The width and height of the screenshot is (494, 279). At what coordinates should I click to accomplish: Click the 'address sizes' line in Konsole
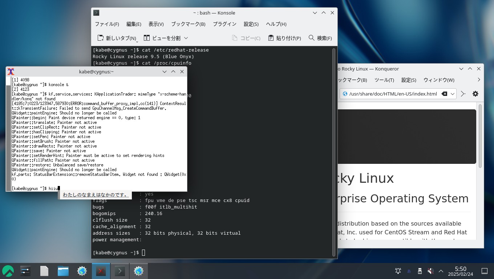pos(166,233)
